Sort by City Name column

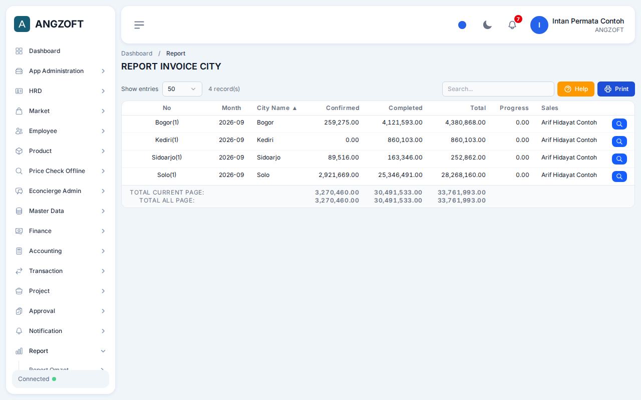[277, 108]
